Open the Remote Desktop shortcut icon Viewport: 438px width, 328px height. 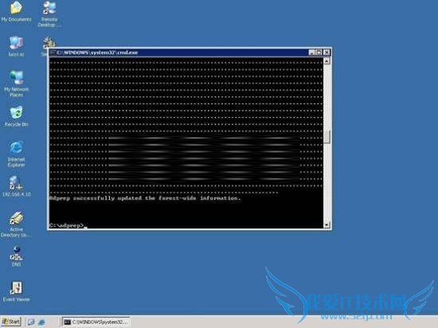click(x=49, y=14)
